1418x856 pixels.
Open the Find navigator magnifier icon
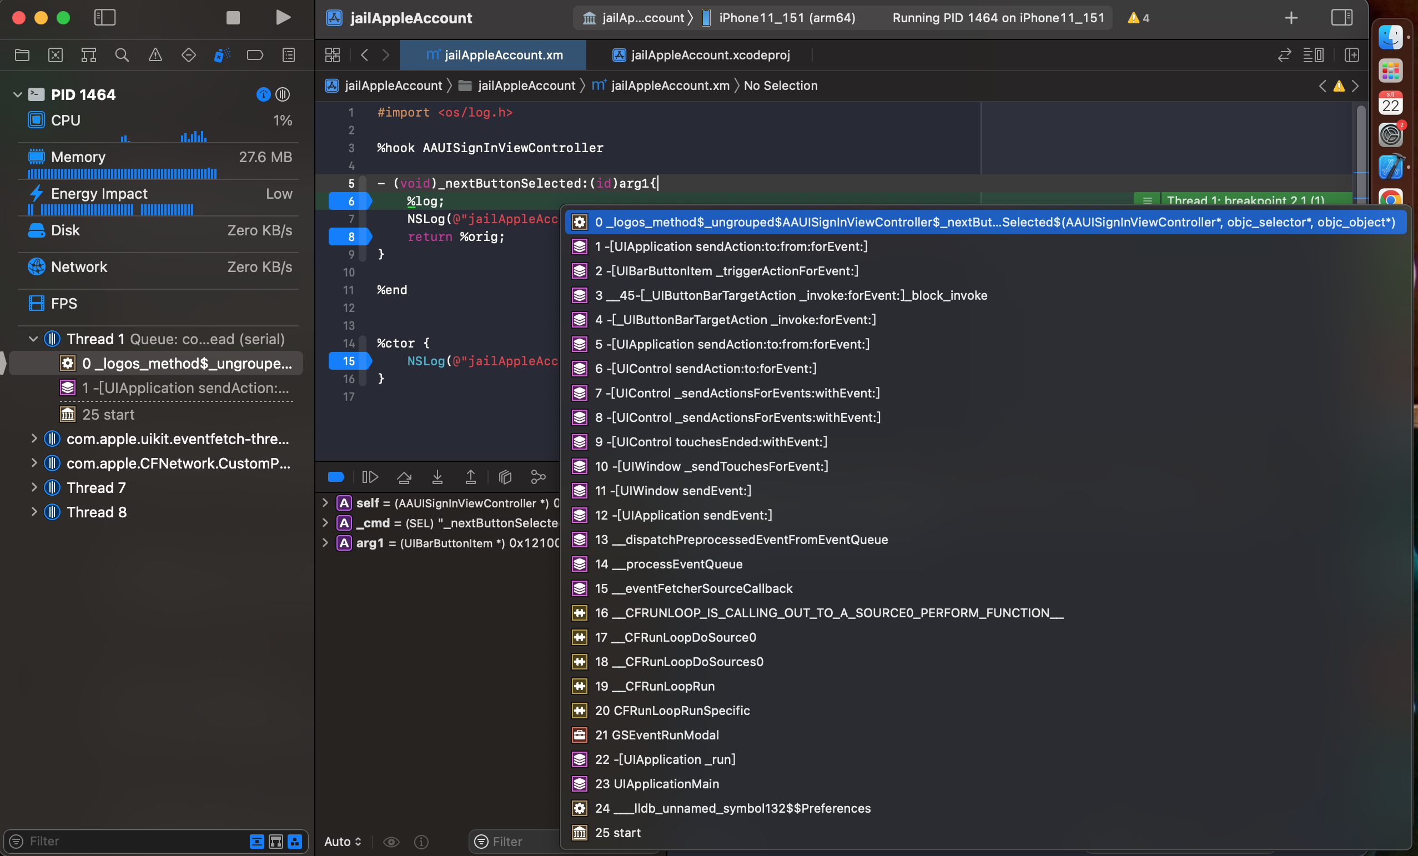click(x=122, y=55)
